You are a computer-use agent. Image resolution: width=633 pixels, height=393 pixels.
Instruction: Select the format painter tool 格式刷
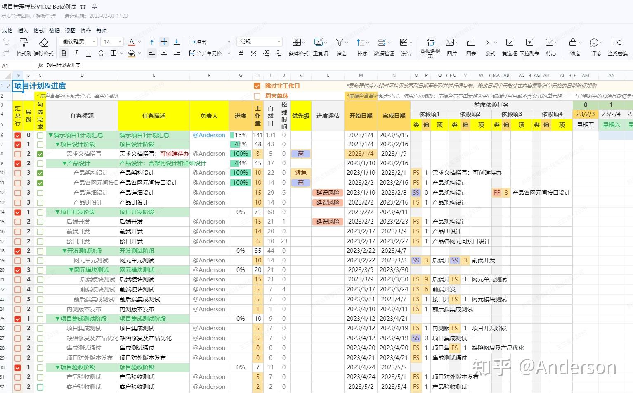click(24, 45)
